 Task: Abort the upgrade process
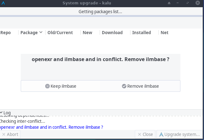pyautogui.click(x=10, y=134)
